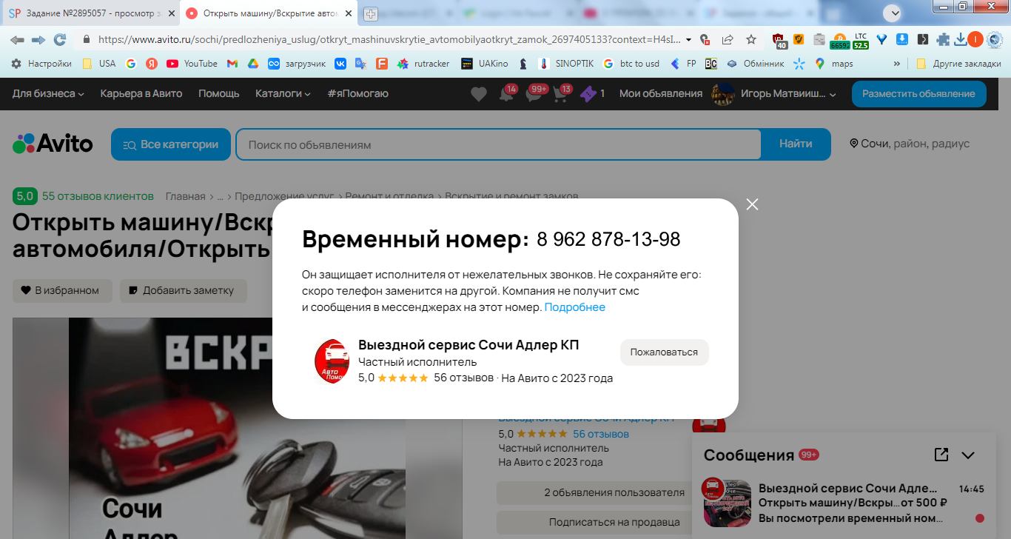This screenshot has height=539, width=1011.
Task: Go to Avito home via logo
Action: point(53,144)
